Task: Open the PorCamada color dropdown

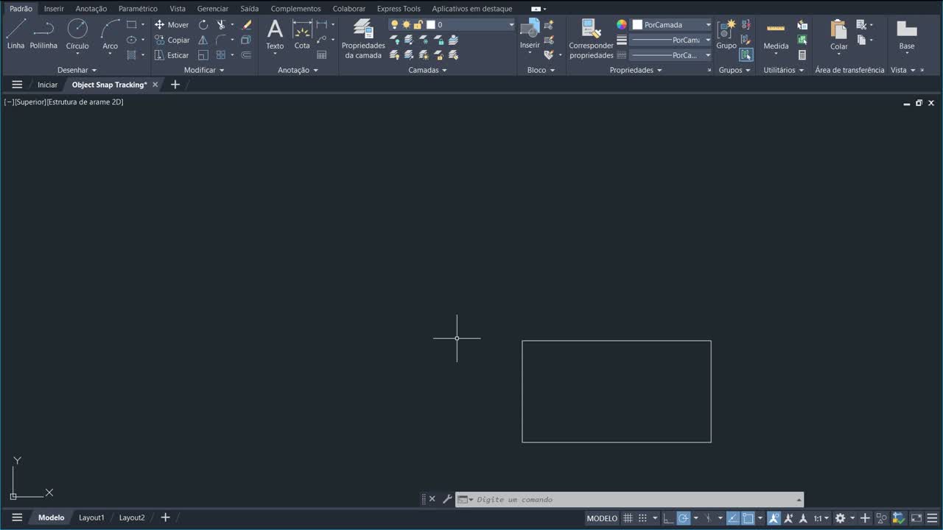Action: [x=672, y=25]
